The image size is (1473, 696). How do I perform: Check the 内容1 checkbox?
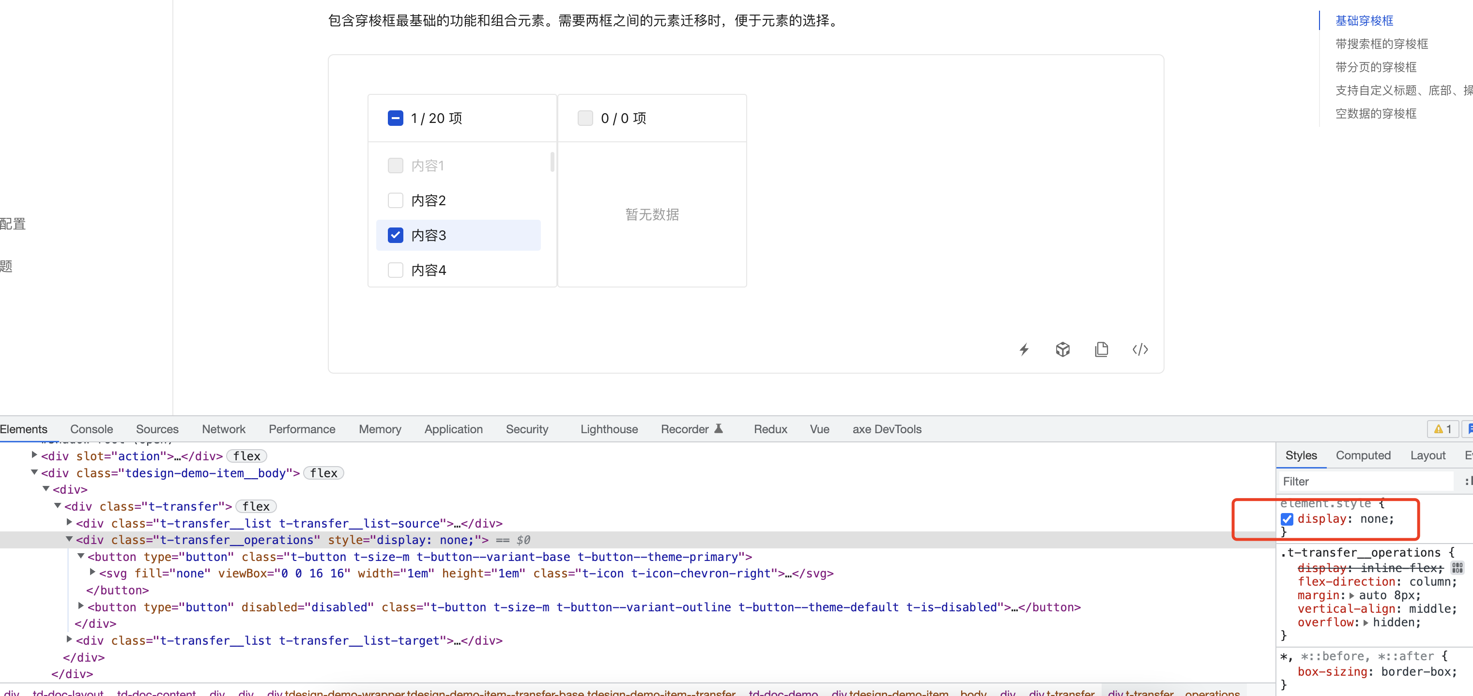click(396, 165)
